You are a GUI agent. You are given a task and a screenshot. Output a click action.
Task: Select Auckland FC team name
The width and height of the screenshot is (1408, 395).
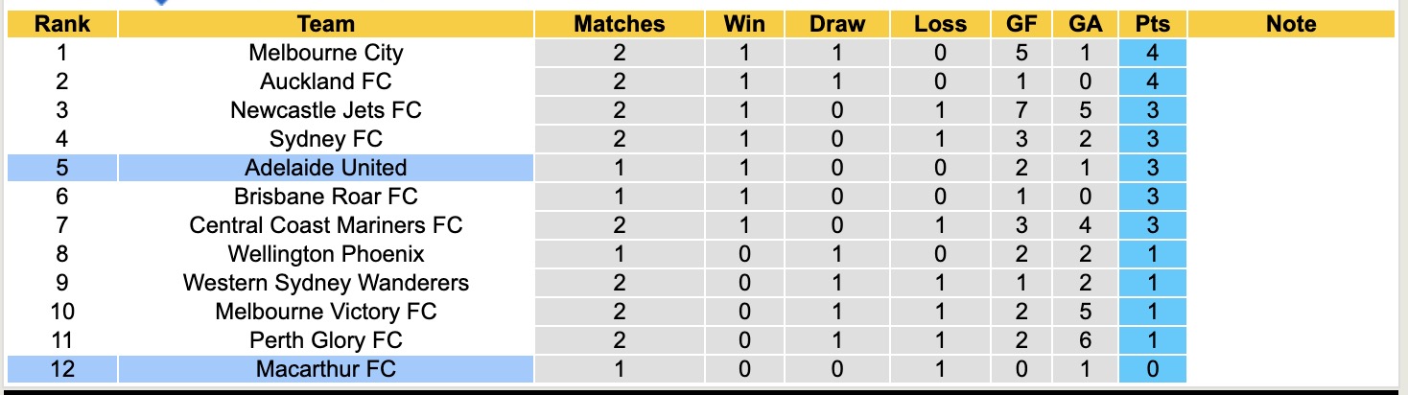326,81
